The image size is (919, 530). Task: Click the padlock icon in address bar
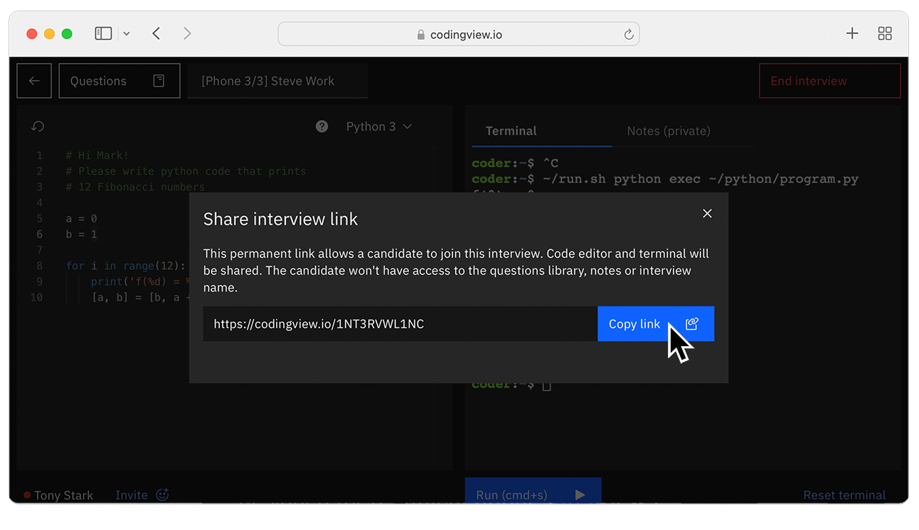pos(420,35)
